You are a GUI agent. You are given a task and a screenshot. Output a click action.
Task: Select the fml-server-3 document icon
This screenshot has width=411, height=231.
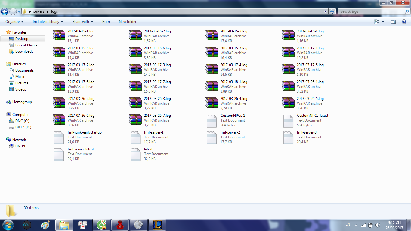288,137
